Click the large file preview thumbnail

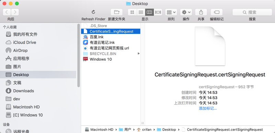tap(210, 46)
